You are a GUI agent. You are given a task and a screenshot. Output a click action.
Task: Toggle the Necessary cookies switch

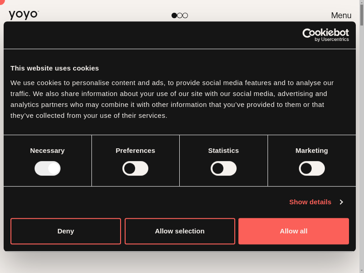(47, 168)
